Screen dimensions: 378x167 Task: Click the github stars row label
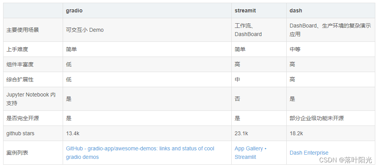coord(20,133)
